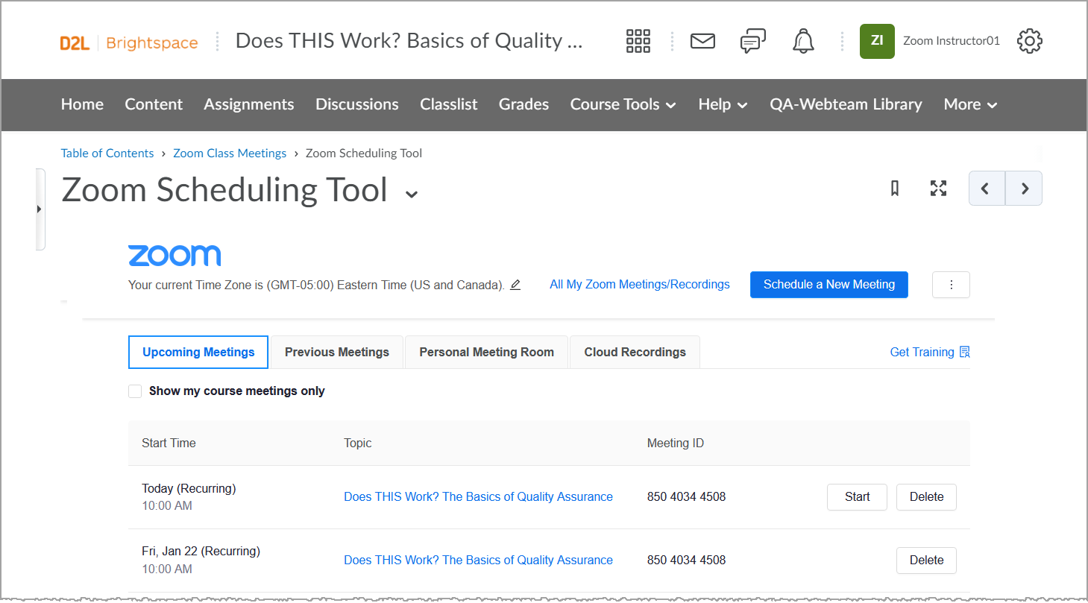The image size is (1088, 603).
Task: Switch to the Personal Meeting Room tab
Action: coord(486,352)
